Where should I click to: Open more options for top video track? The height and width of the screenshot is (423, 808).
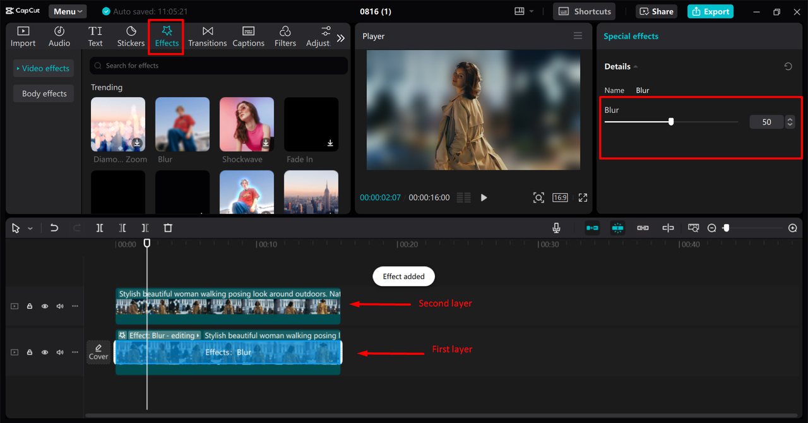(75, 306)
